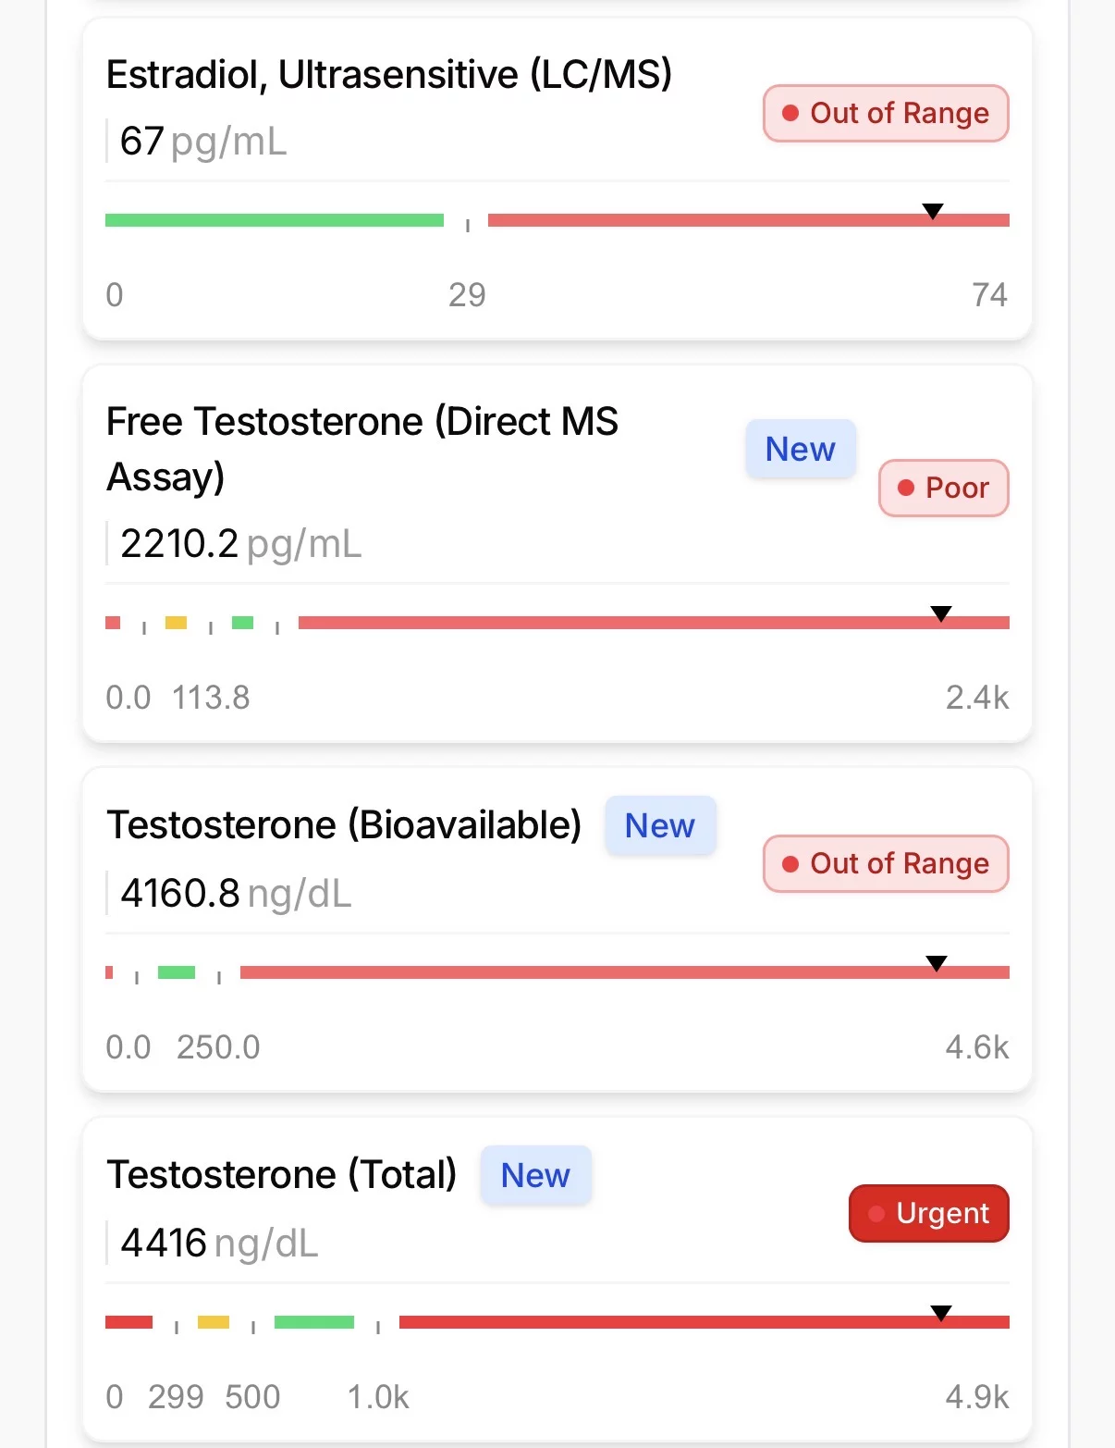Click the Total Testosterone marker triangle

(941, 1314)
